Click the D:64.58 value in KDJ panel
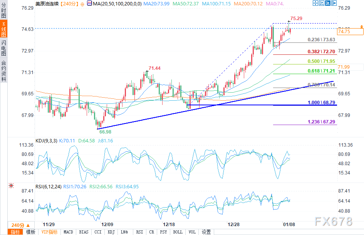The height and width of the screenshot is (235, 364). coord(86,141)
